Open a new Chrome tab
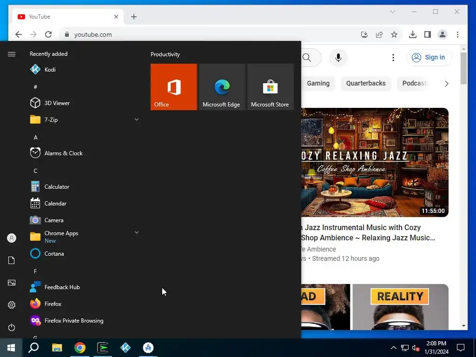The image size is (476, 357). tap(134, 17)
